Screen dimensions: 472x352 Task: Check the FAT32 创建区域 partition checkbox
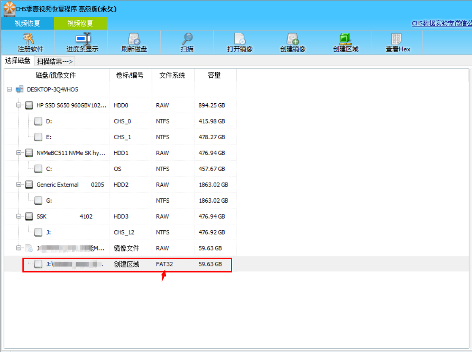[x=38, y=264]
